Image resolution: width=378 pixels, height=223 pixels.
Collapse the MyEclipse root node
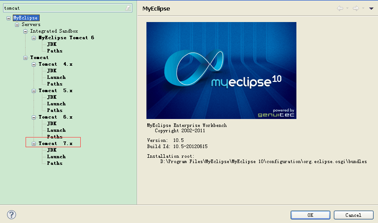8,18
